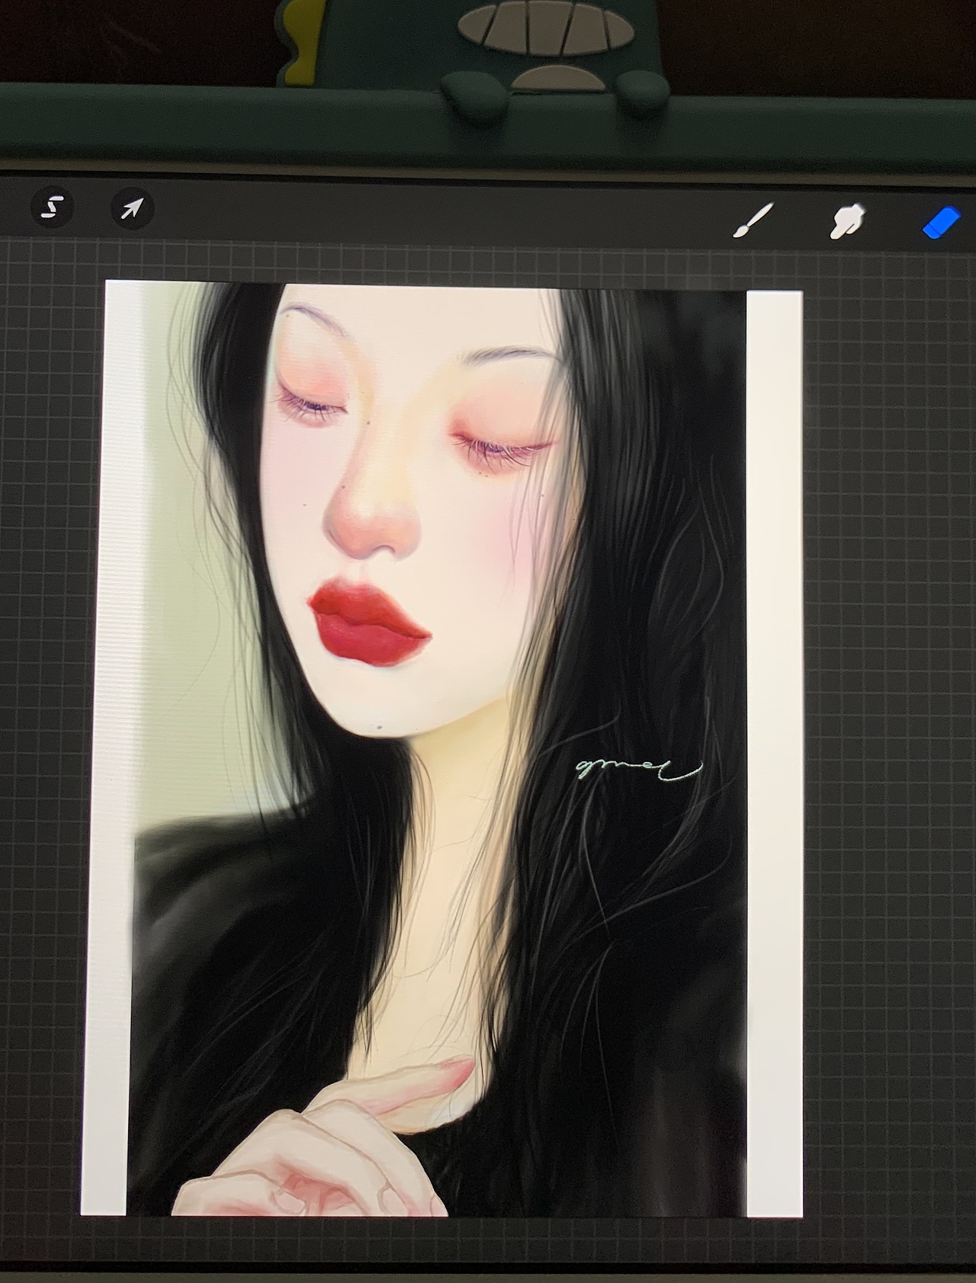This screenshot has width=976, height=1283.
Task: Activate the Transform arrow tool
Action: coord(132,208)
